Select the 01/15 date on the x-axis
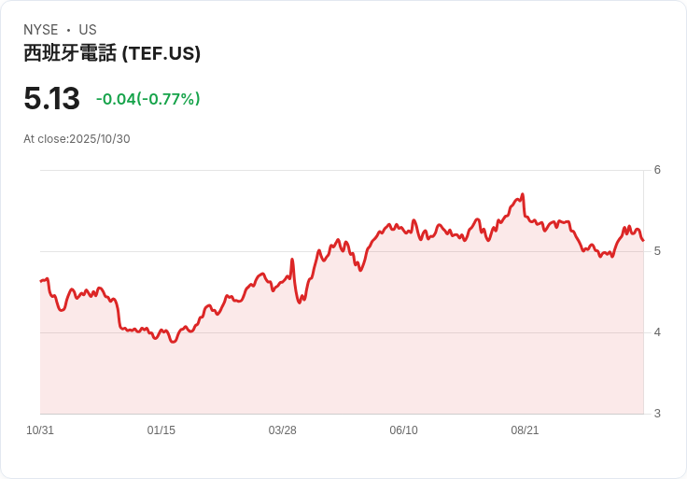 pyautogui.click(x=161, y=430)
